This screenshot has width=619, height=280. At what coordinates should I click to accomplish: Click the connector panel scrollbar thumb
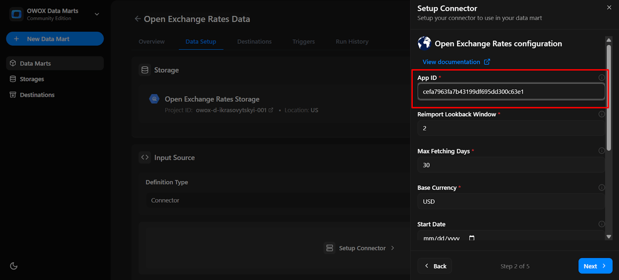pos(609,97)
